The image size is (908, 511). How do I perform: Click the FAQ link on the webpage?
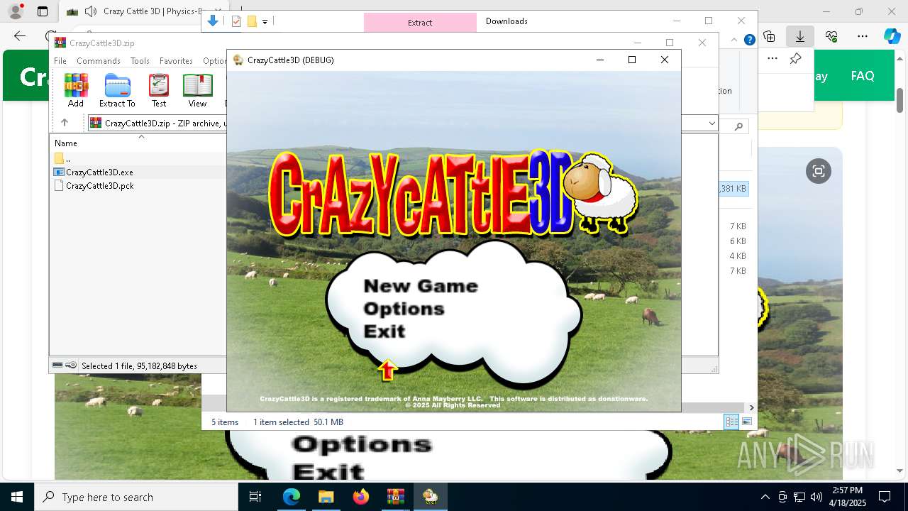(863, 76)
